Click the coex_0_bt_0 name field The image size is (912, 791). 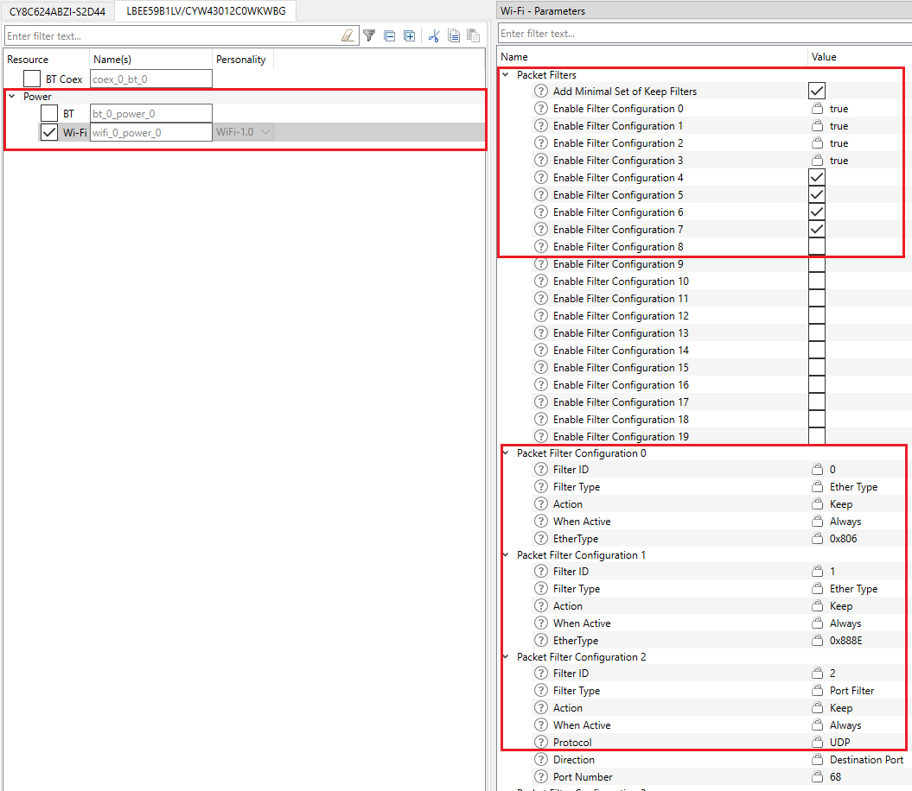point(151,79)
